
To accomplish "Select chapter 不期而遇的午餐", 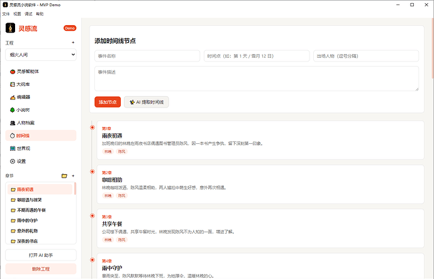I will pyautogui.click(x=40, y=210).
